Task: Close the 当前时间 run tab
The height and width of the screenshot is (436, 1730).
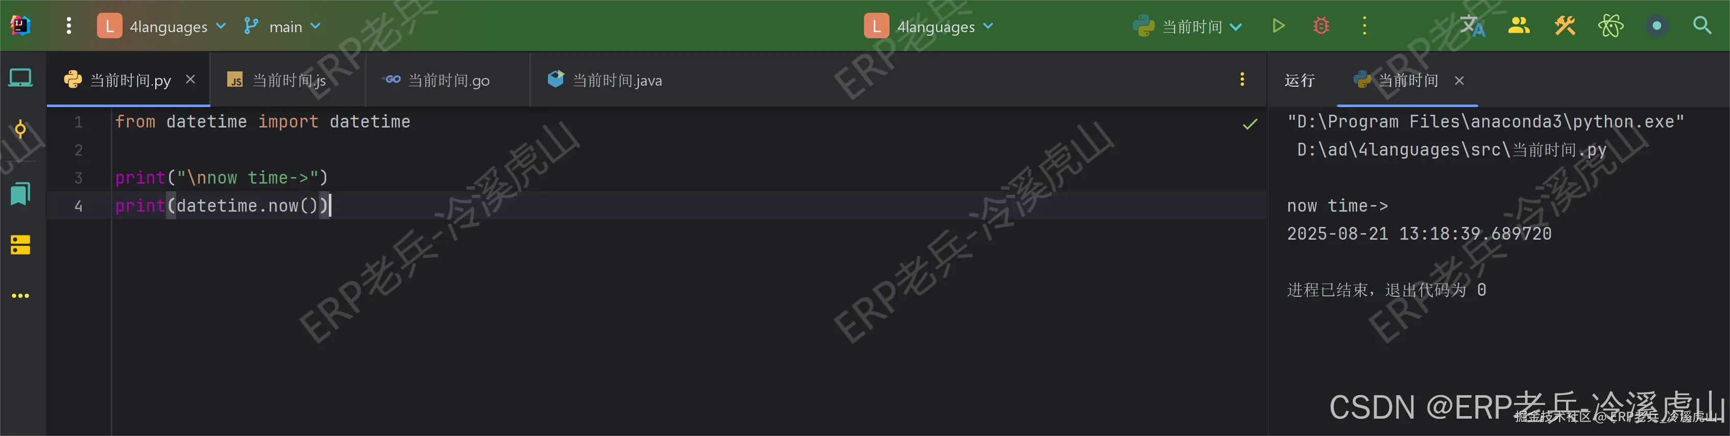Action: point(1459,81)
